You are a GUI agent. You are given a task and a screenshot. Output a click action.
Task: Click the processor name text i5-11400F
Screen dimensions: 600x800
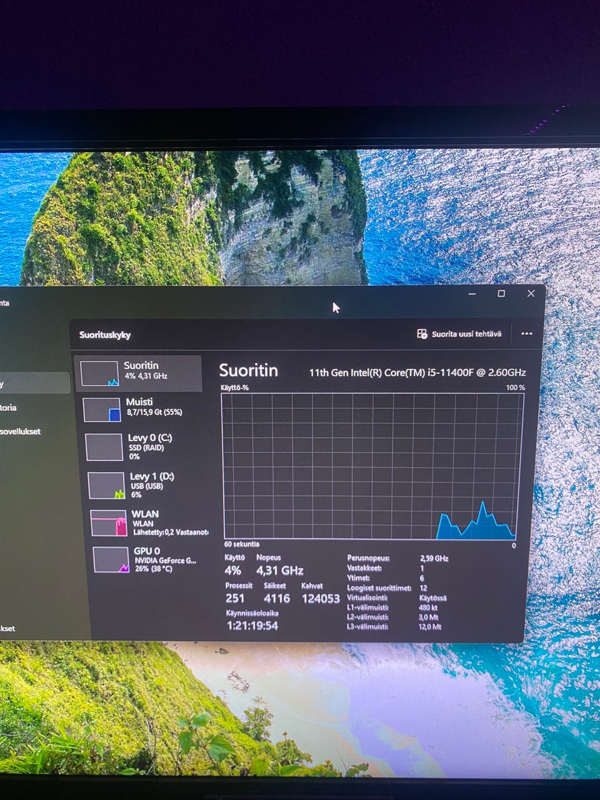[x=417, y=372]
